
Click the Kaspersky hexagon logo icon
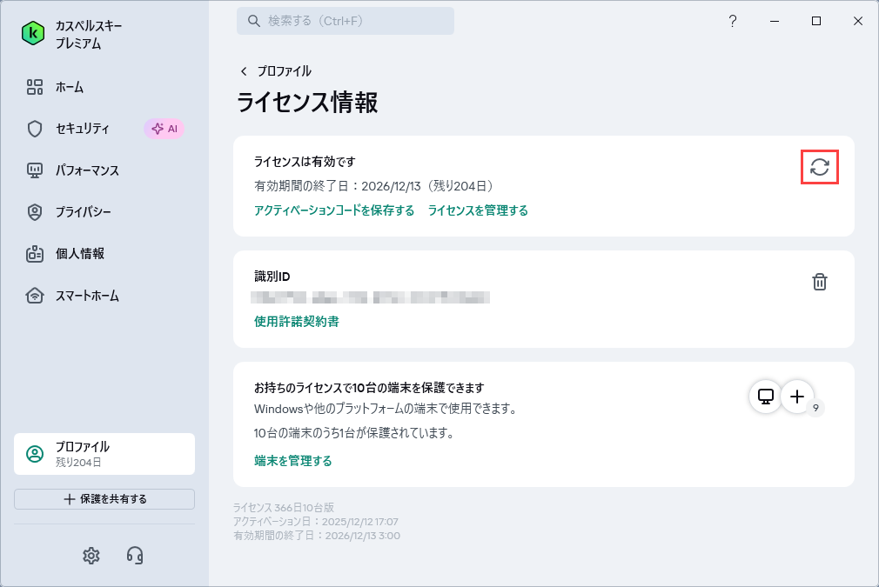click(x=33, y=34)
